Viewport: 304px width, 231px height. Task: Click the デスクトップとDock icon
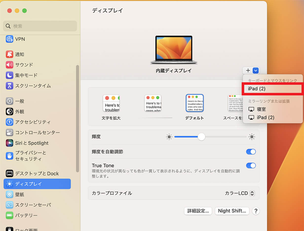(9, 173)
